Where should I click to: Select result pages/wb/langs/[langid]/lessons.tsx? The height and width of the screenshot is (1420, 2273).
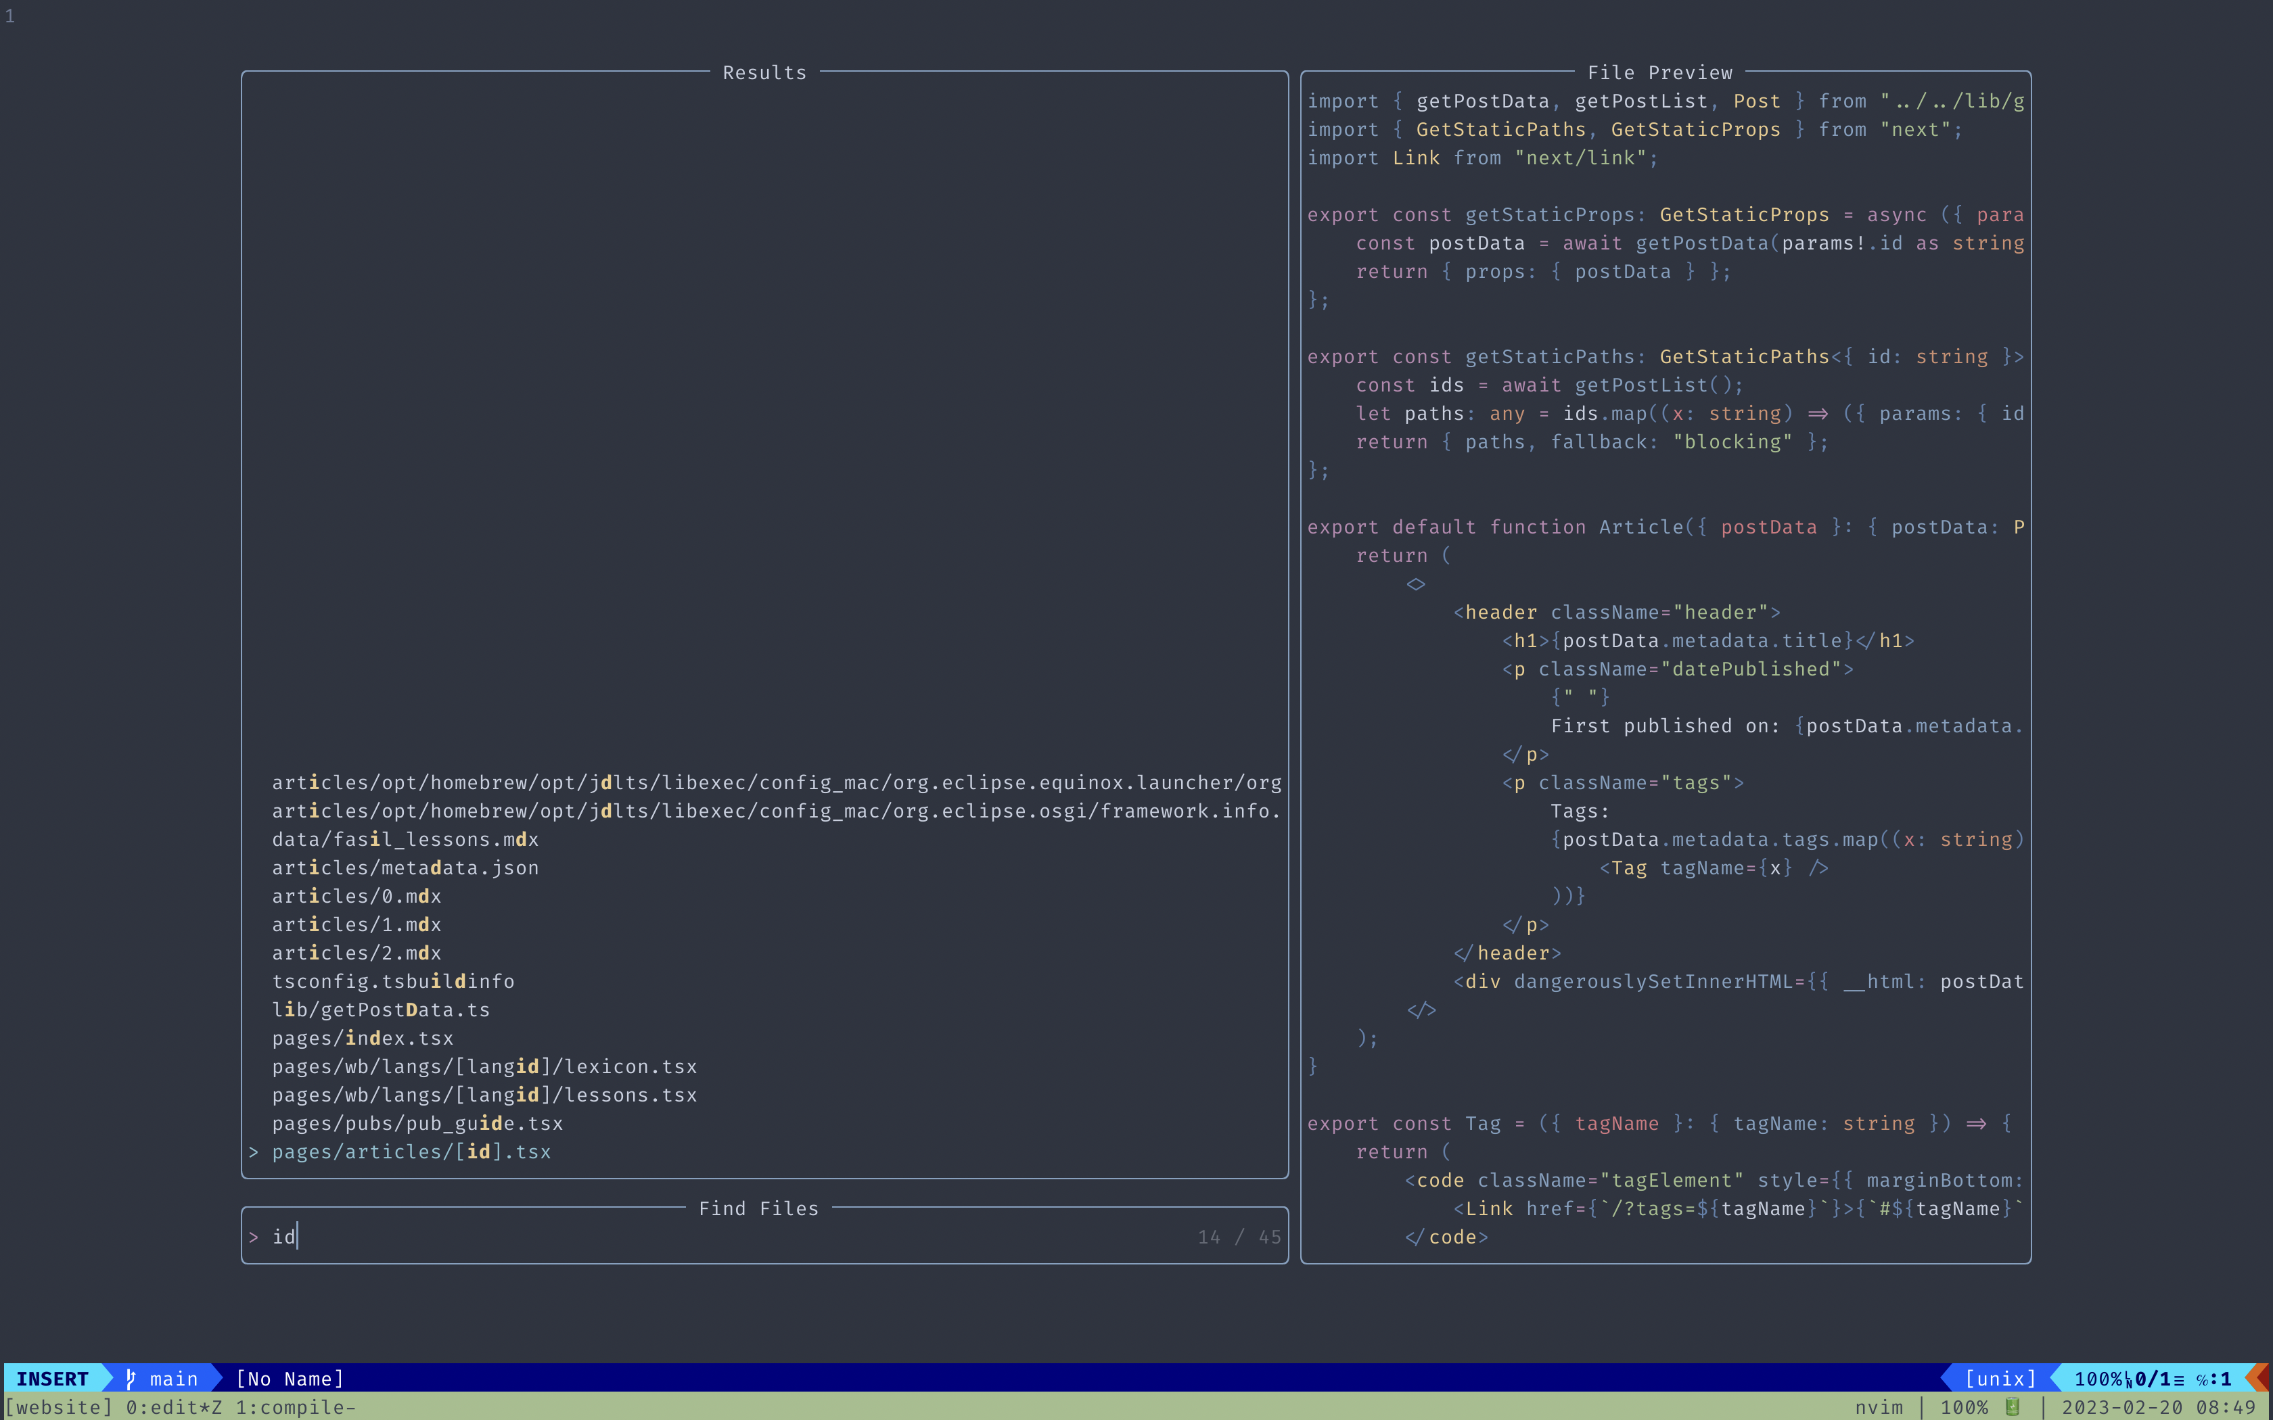point(484,1095)
